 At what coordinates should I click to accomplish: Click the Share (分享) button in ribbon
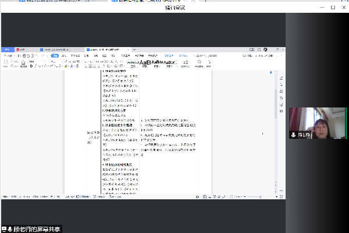[269, 56]
